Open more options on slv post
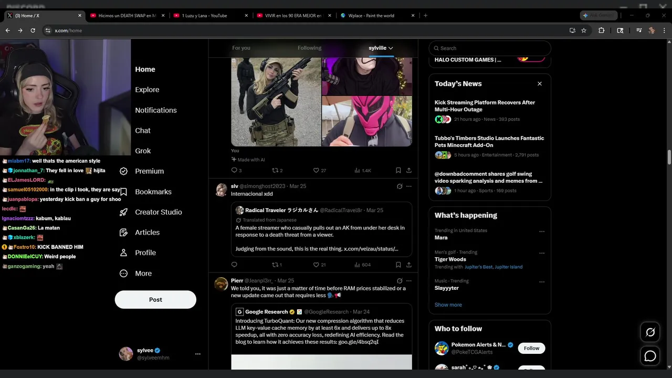 [409, 186]
